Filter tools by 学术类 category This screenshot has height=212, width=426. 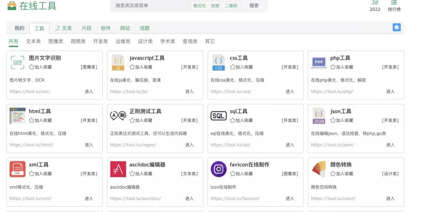click(167, 41)
